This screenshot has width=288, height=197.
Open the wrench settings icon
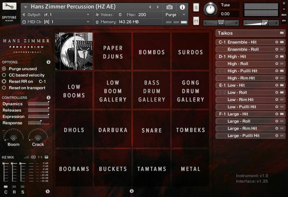(10, 6)
